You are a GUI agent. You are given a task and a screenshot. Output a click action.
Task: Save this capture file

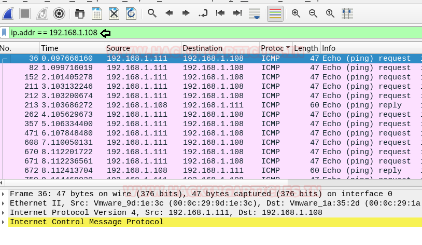[x=96, y=13]
